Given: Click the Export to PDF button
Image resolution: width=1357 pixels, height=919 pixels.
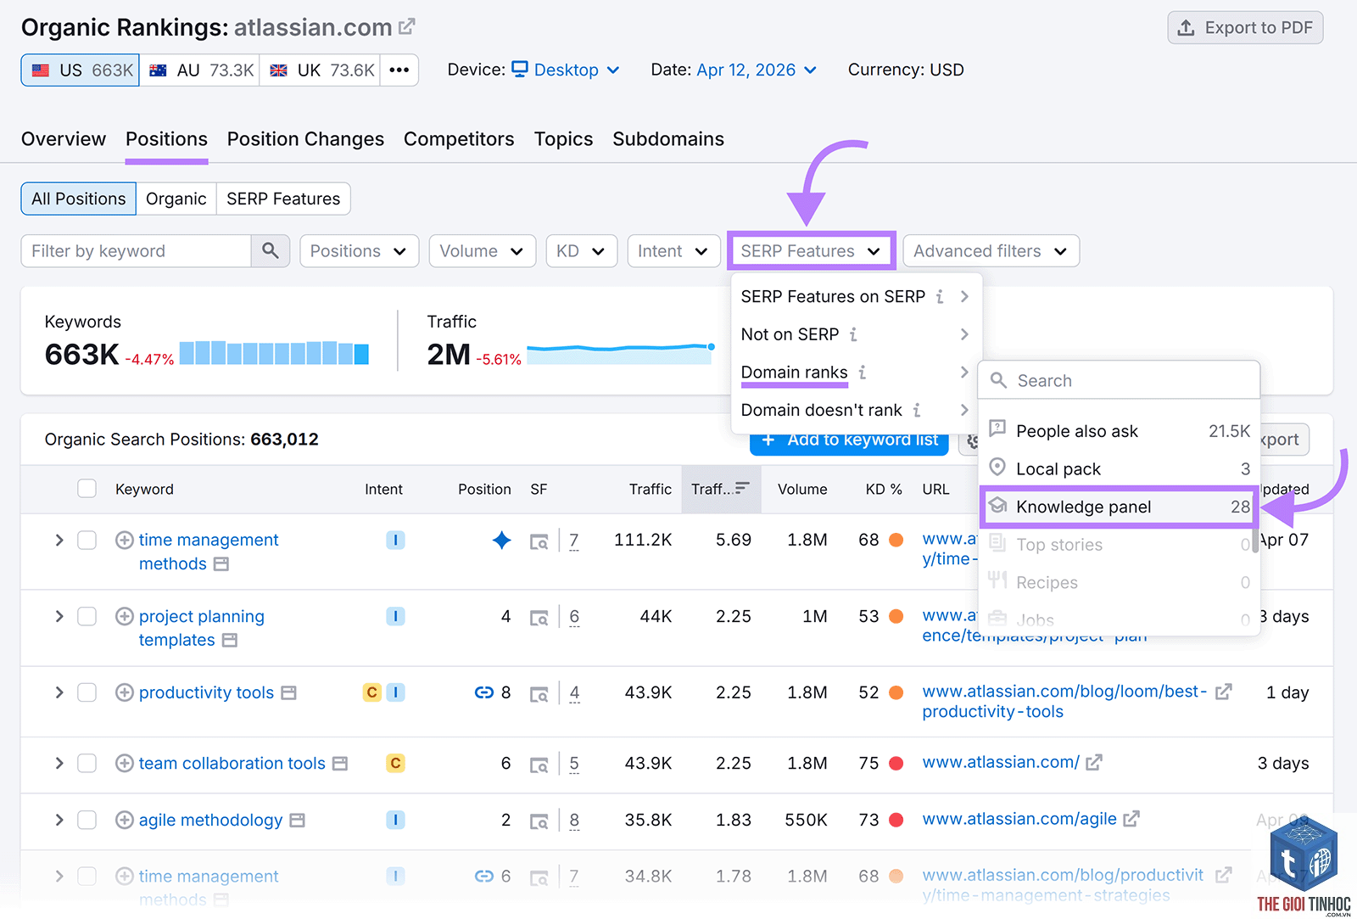Looking at the screenshot, I should click(x=1245, y=28).
